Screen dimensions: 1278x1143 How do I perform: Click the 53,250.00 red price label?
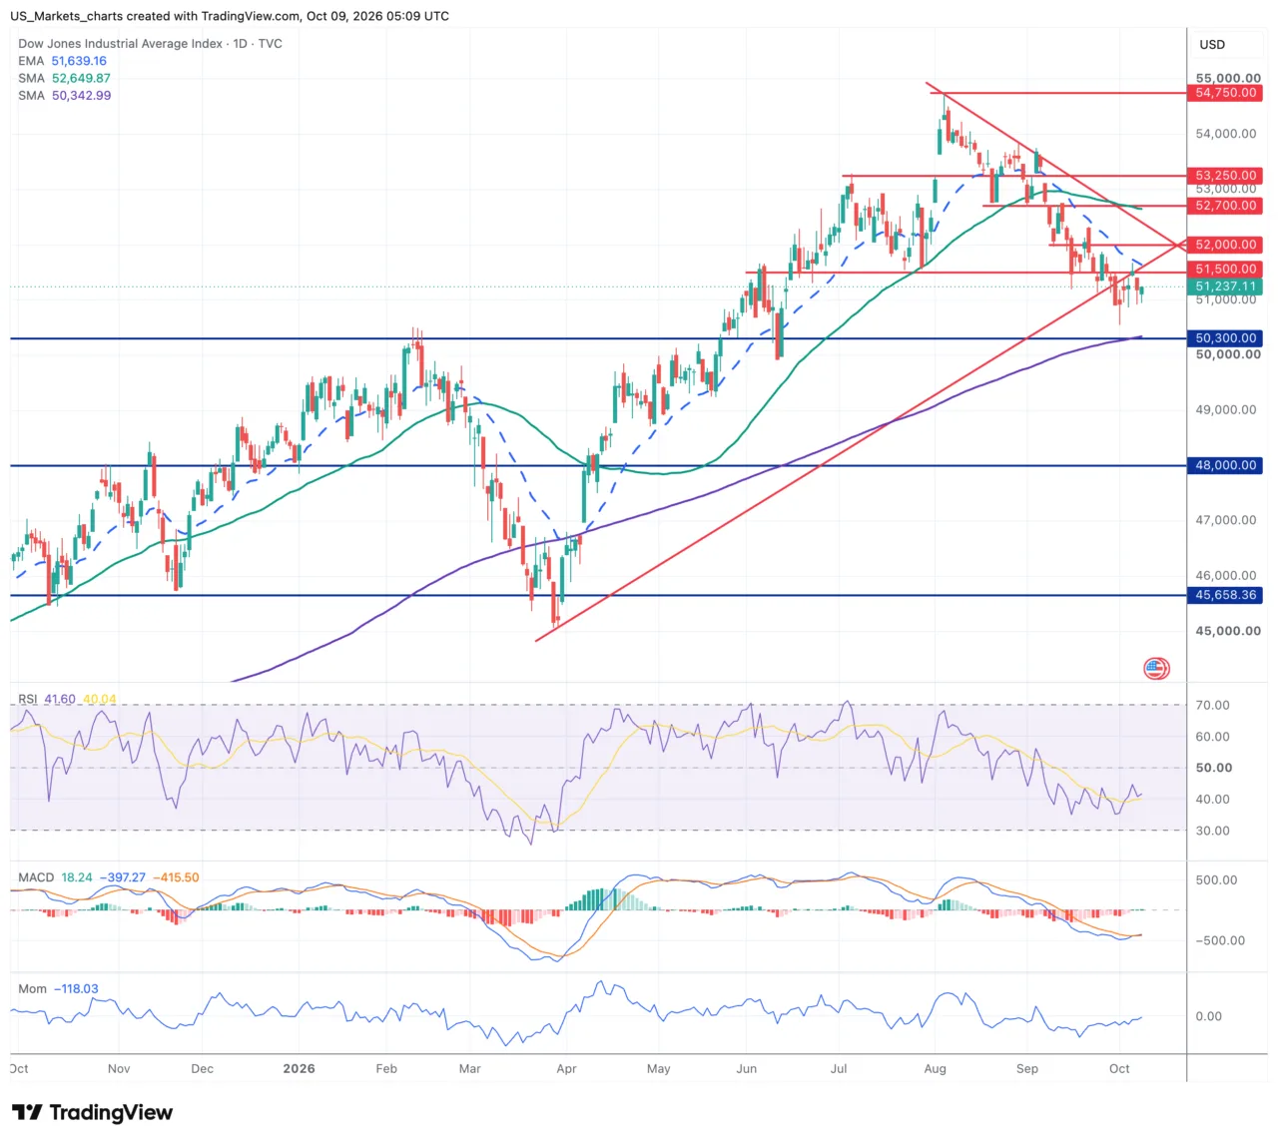1225,176
